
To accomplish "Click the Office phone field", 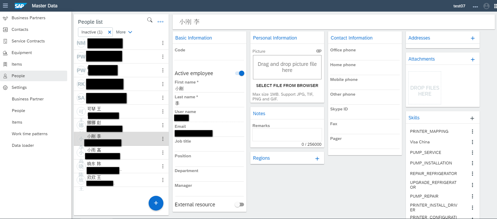I will click(365, 57).
